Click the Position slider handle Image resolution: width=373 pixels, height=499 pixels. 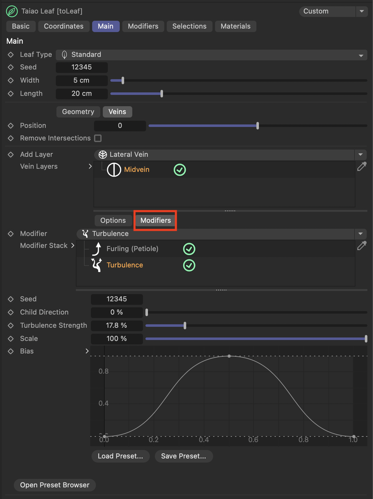(258, 126)
